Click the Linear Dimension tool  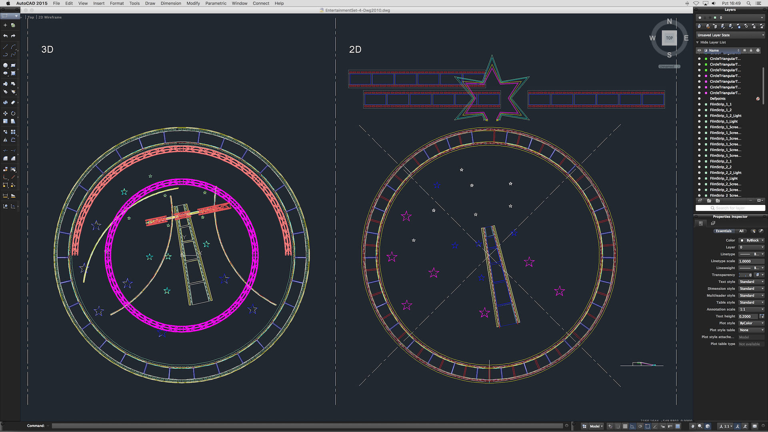(5, 196)
